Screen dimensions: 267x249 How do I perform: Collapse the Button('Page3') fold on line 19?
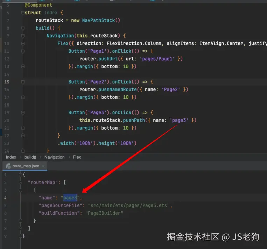click(x=23, y=113)
